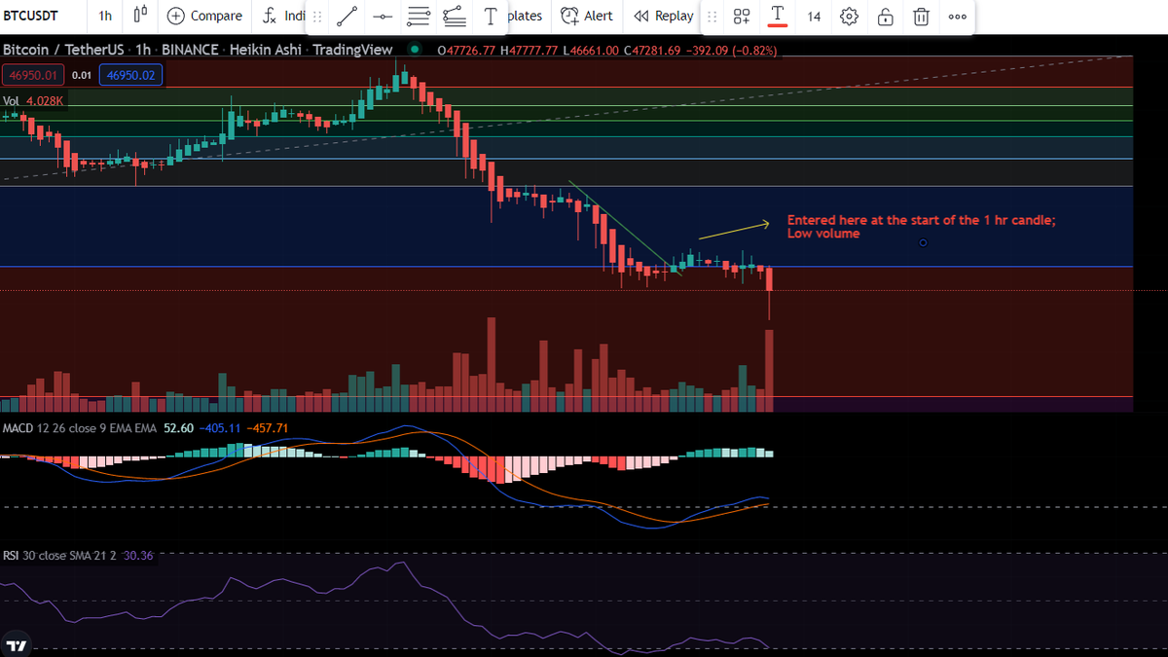Viewport: 1168px width, 657px height.
Task: Grab the text properties toolbar drag handle
Action: click(x=712, y=17)
